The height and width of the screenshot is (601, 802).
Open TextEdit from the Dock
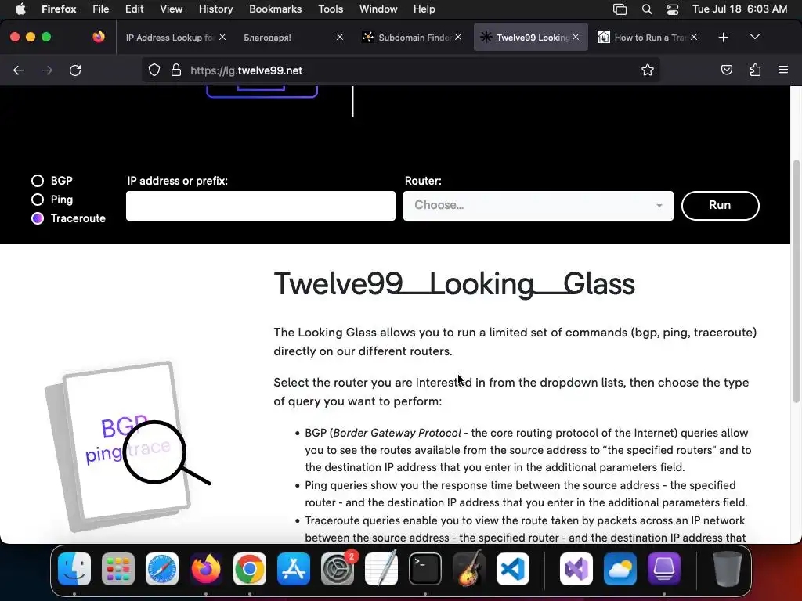[x=381, y=568]
